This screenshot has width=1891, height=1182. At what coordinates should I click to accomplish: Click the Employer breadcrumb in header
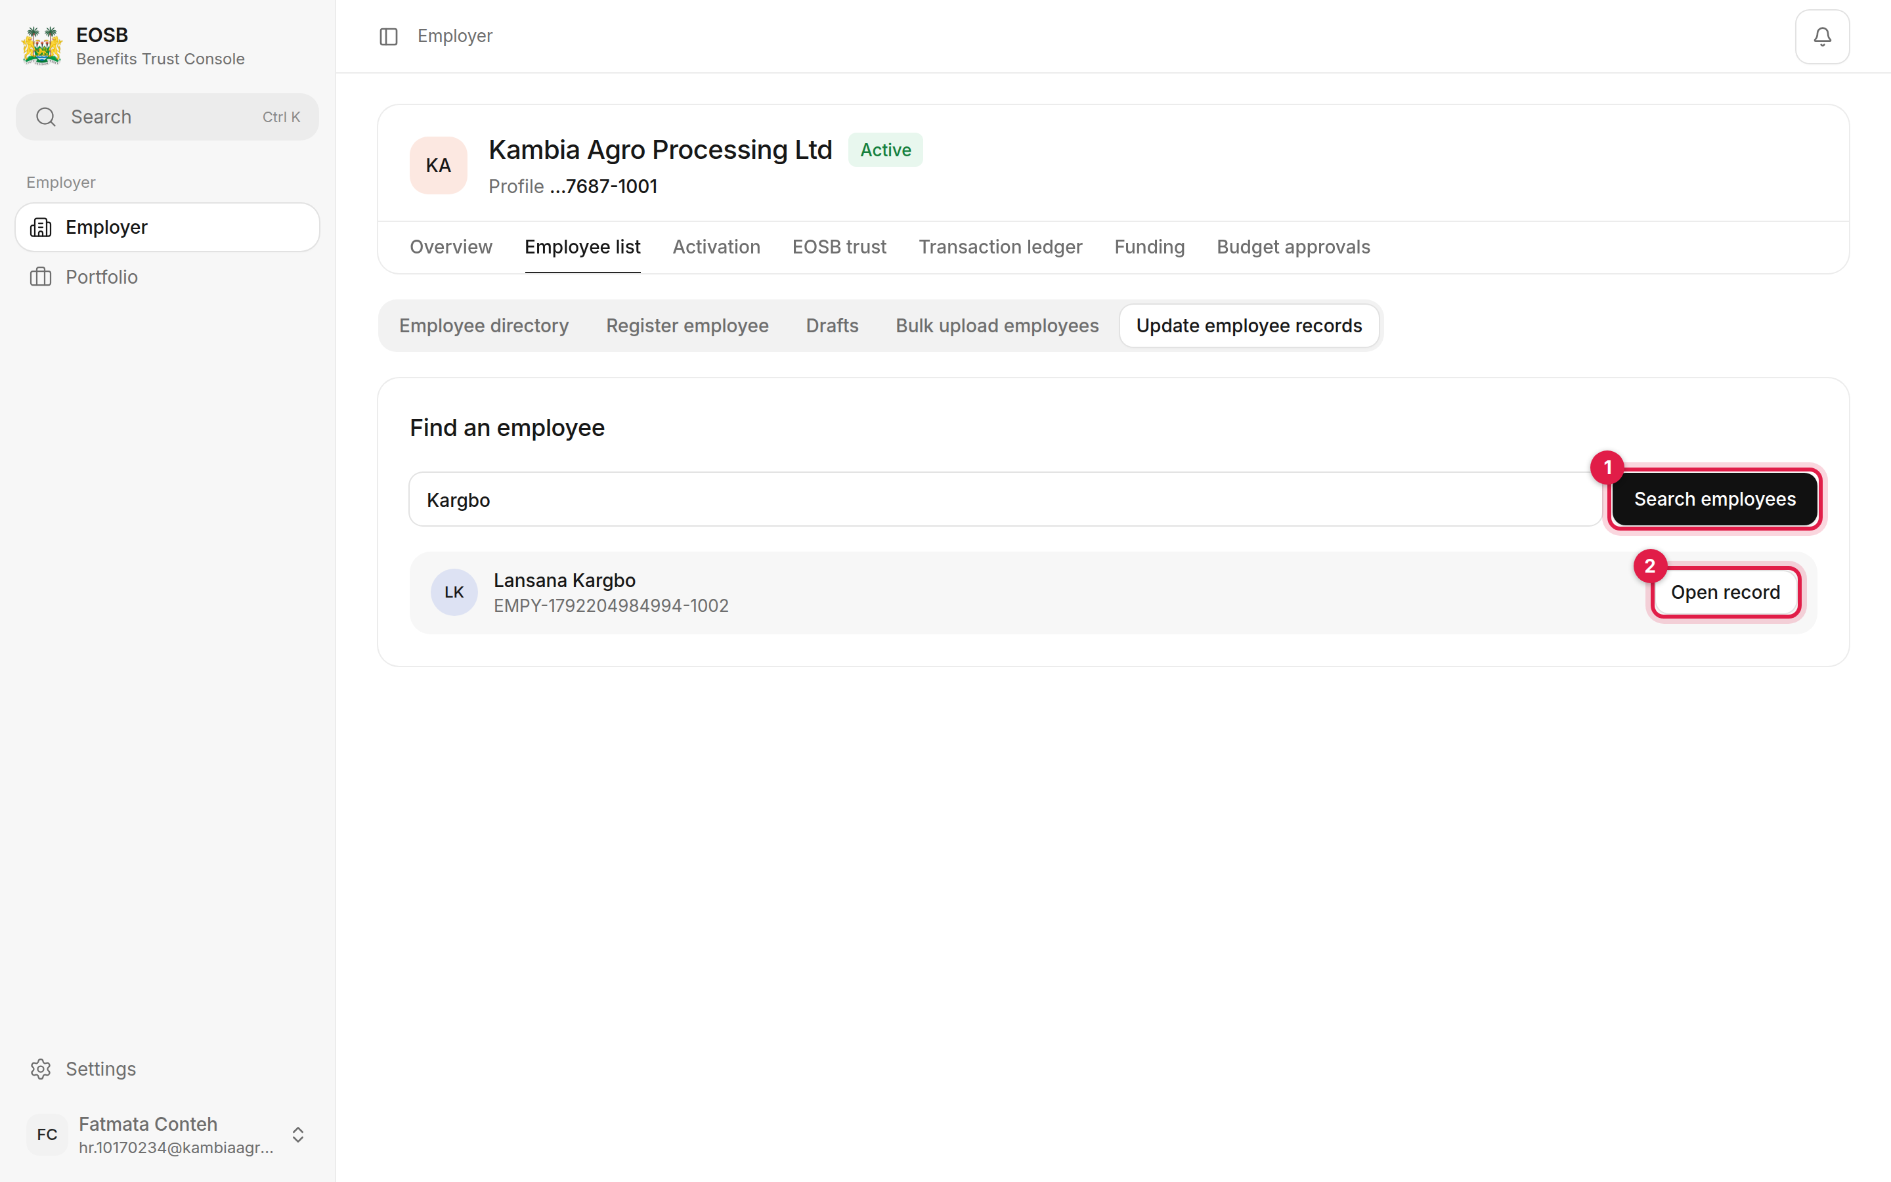click(455, 37)
